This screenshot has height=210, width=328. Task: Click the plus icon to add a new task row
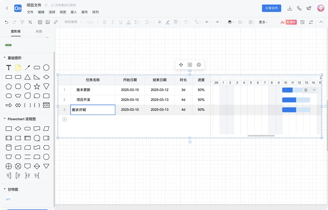(x=65, y=119)
